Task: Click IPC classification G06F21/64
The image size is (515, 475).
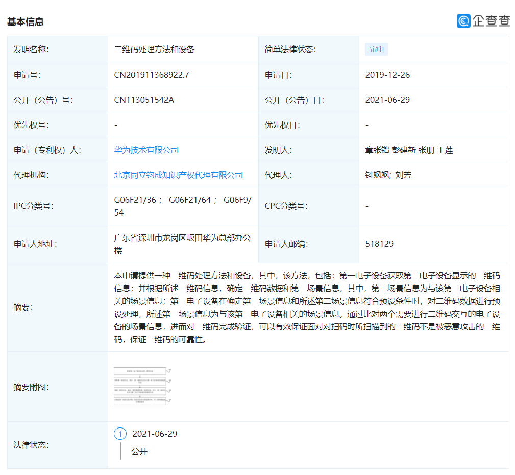Action: coord(190,200)
